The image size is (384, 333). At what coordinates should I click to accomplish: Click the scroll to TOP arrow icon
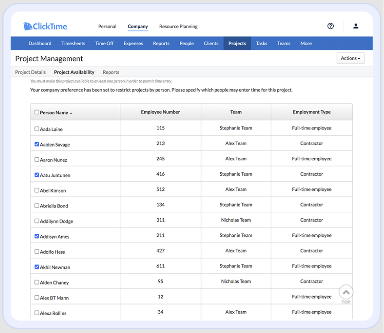346,292
